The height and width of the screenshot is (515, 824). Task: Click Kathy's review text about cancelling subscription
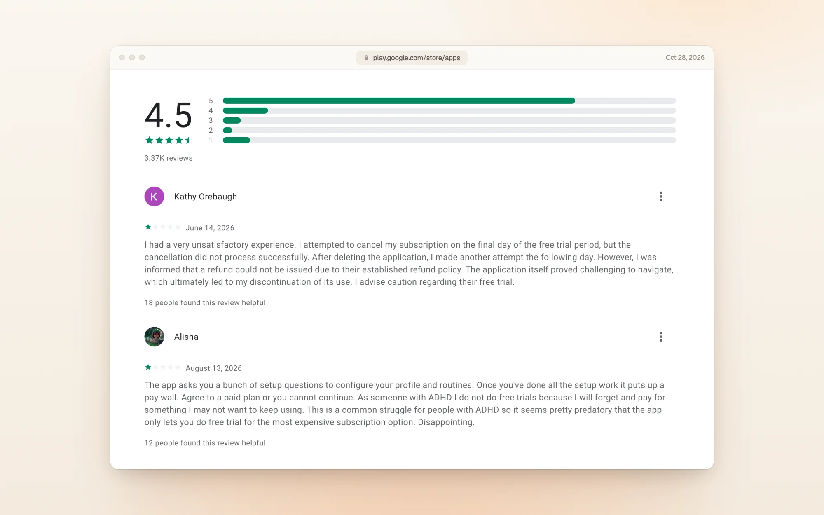[x=409, y=263]
